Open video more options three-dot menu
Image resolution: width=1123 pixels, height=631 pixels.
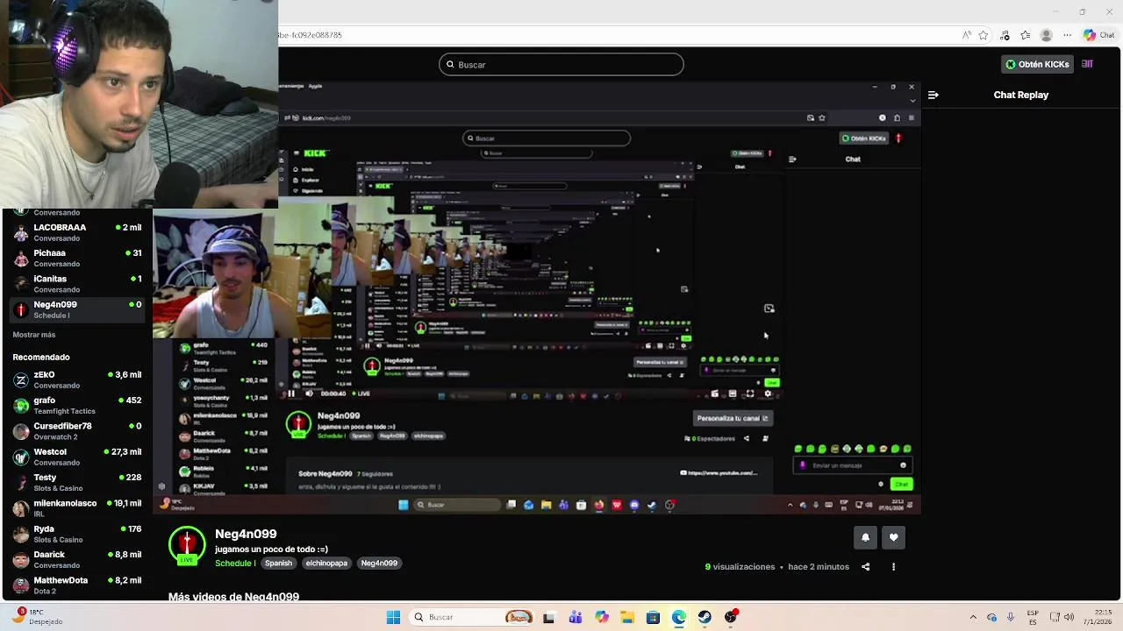893,567
